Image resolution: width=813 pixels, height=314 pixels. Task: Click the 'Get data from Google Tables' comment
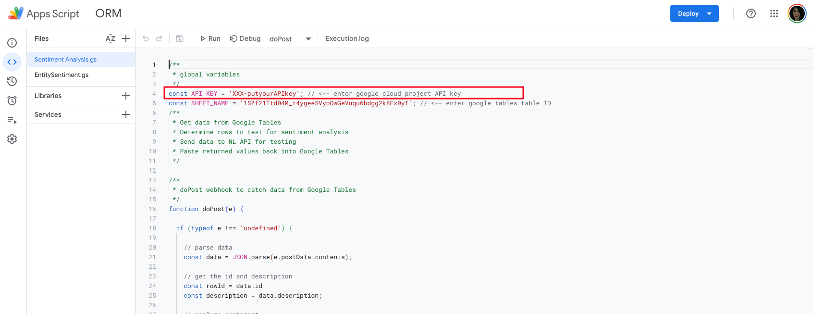point(227,123)
